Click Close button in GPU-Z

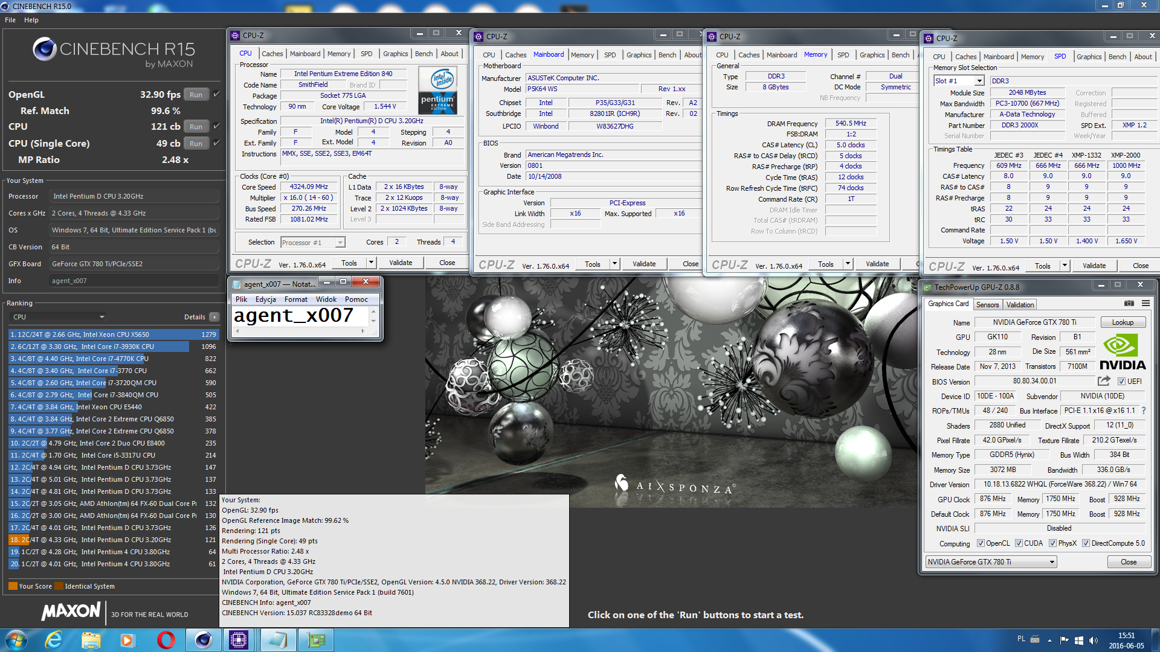[x=1129, y=562]
